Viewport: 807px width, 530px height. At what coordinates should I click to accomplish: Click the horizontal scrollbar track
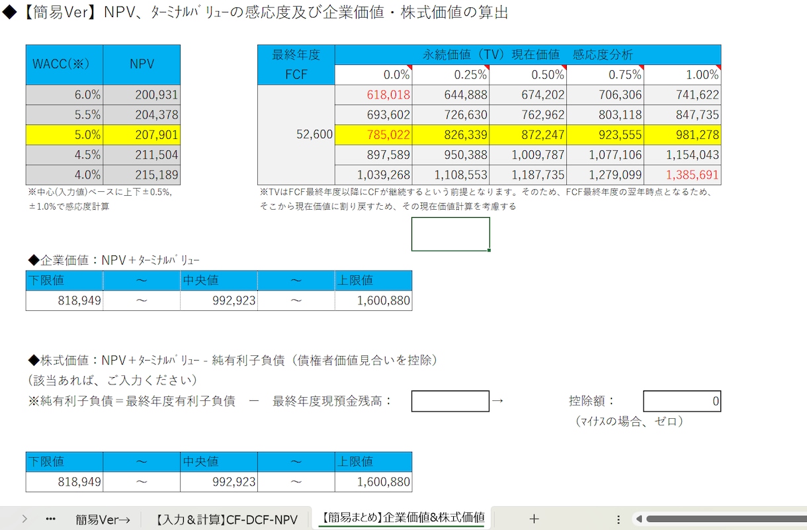pyautogui.click(x=725, y=519)
